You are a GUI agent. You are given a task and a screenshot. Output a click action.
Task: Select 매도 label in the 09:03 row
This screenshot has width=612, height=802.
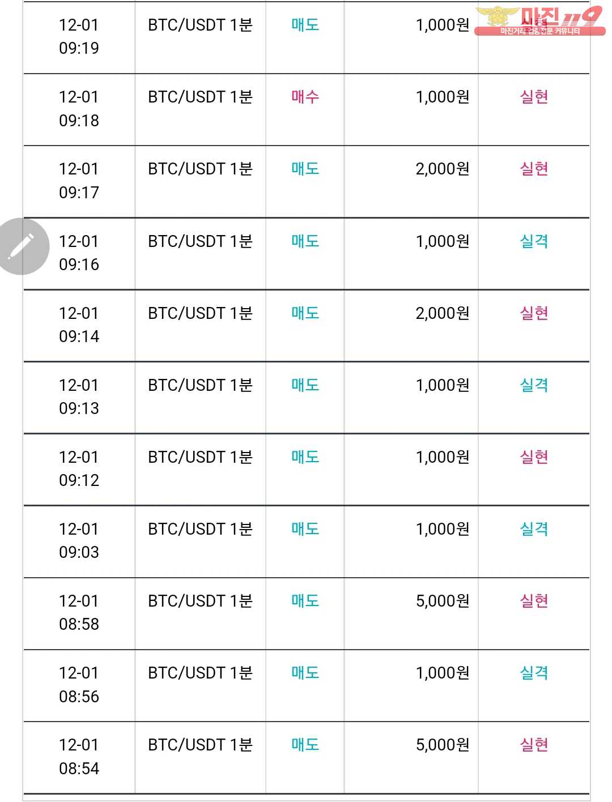[x=305, y=529]
